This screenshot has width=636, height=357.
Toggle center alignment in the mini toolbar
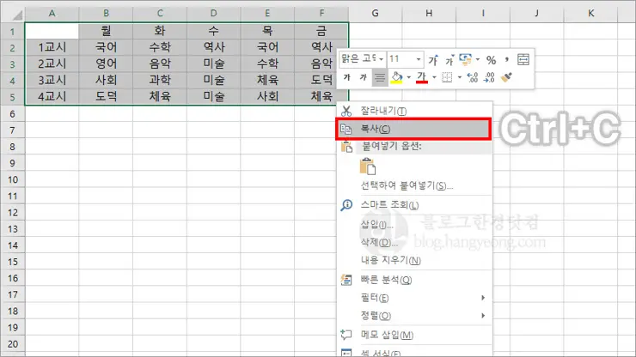(380, 77)
